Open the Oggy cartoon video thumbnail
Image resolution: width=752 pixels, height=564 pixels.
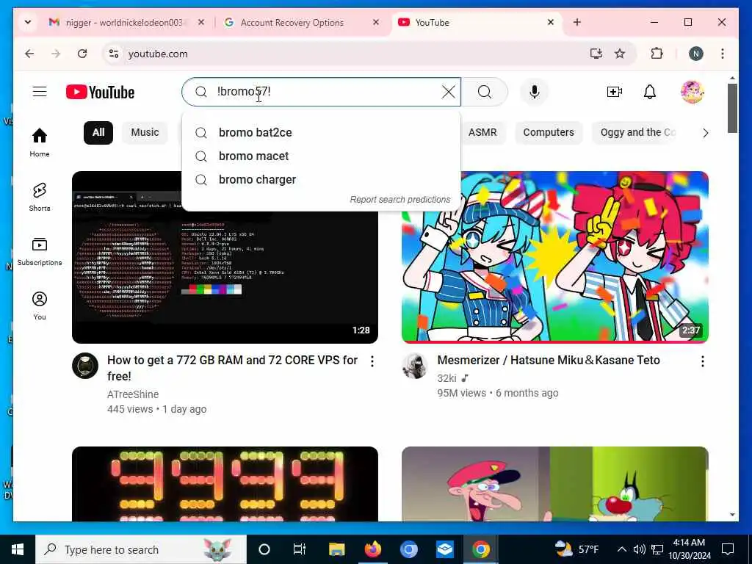(555, 483)
